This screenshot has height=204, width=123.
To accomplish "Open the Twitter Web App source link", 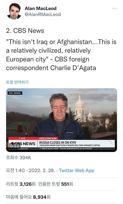I will [77, 170].
